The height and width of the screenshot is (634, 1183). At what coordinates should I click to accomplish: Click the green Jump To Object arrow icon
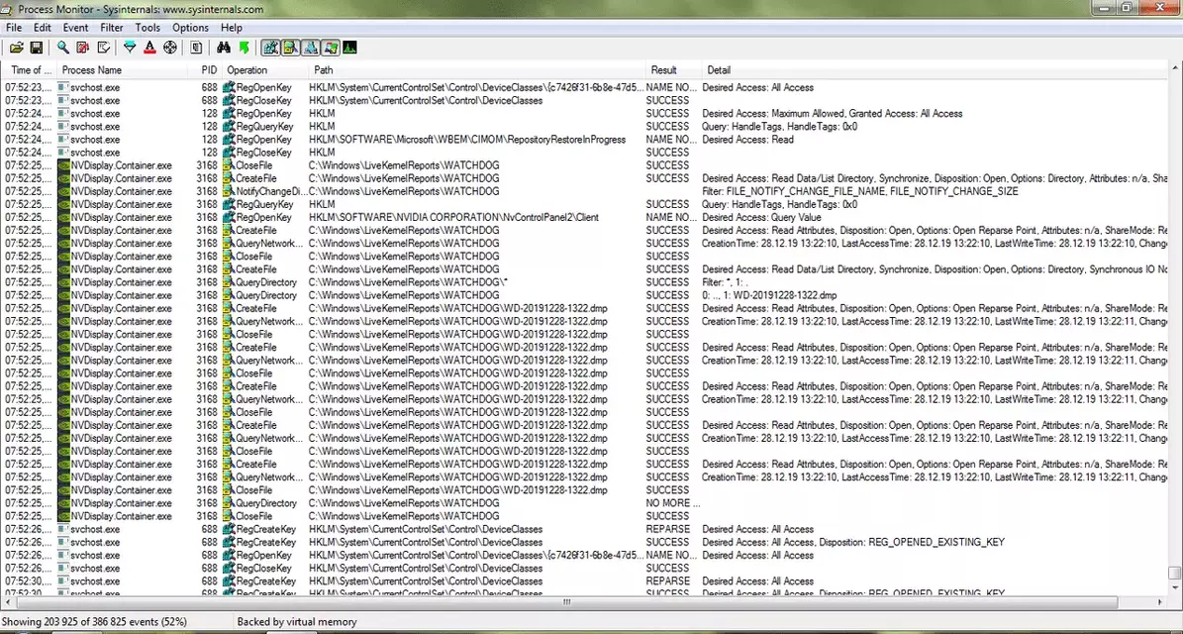point(243,48)
